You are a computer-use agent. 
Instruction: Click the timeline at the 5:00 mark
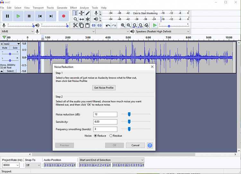(128, 38)
